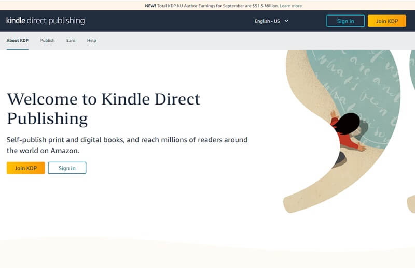Click the Welcome to Kindle Direct Publishing heading

[x=103, y=109]
